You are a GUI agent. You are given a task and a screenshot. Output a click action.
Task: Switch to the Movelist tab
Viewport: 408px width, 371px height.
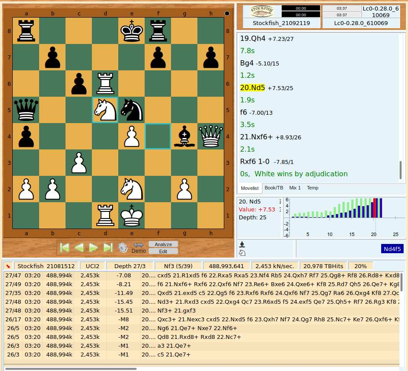[250, 188]
